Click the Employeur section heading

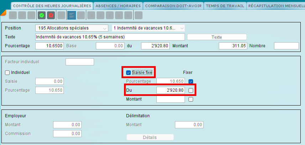[16, 116]
